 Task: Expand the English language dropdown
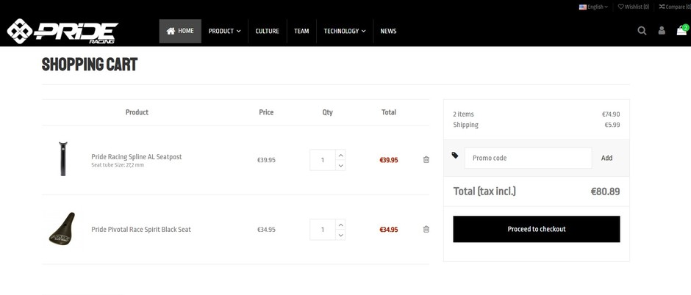[593, 7]
